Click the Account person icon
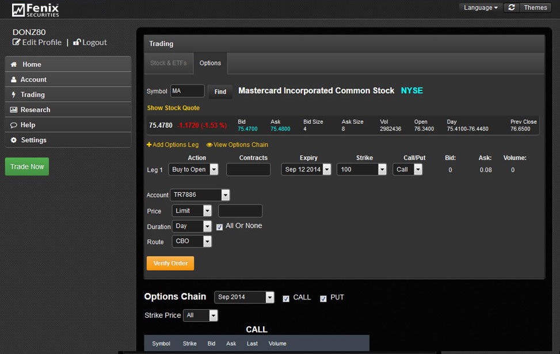Viewport: 560px width, 354px height. (x=14, y=79)
